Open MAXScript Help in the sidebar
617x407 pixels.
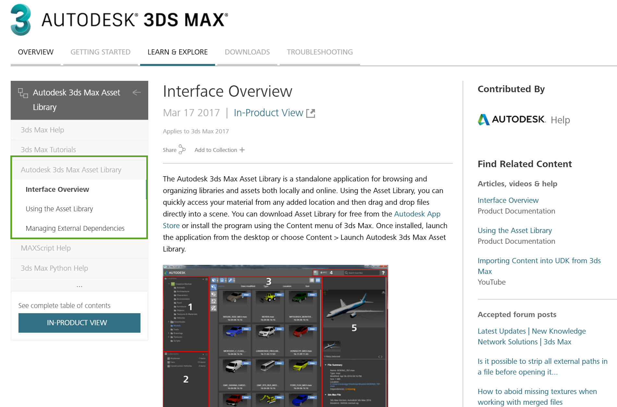tap(79, 248)
